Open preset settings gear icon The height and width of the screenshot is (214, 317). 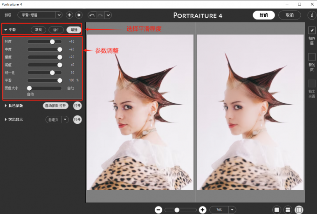pyautogui.click(x=79, y=15)
